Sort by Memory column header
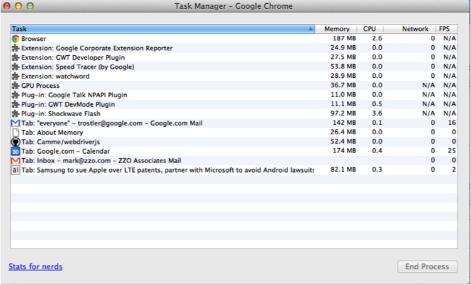The width and height of the screenshot is (471, 285). click(x=336, y=29)
